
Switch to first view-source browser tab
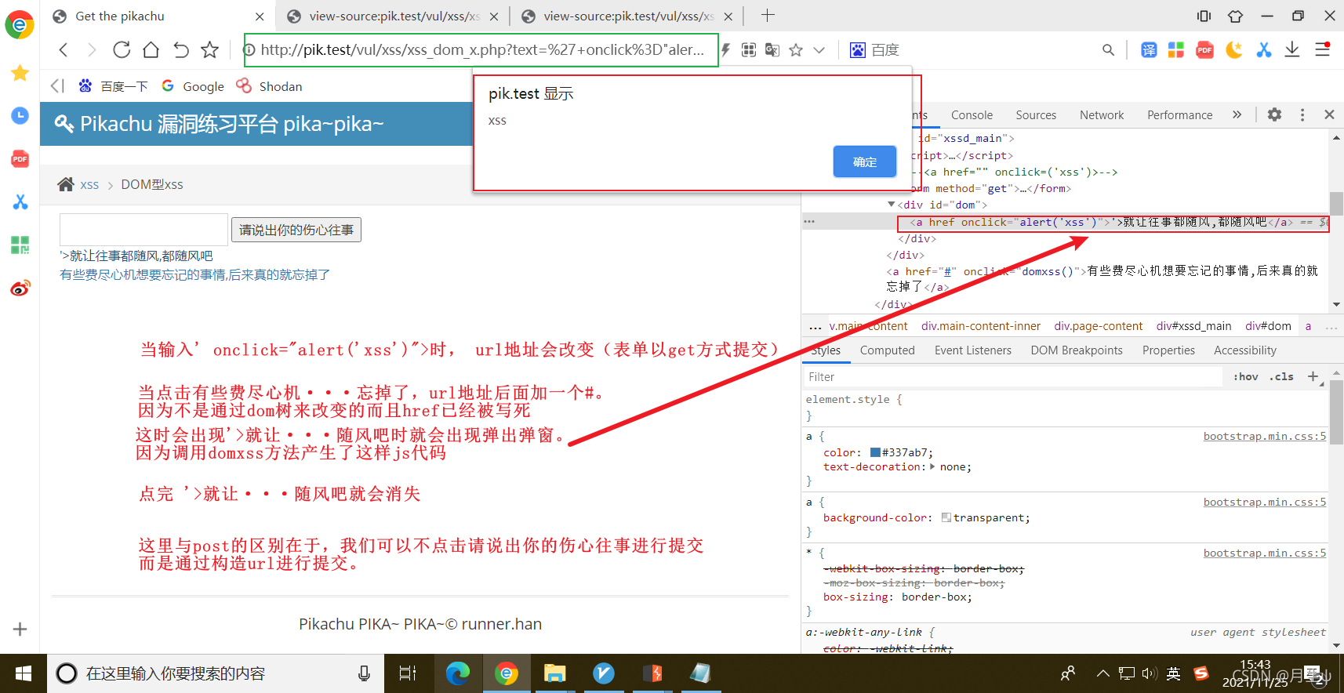pyautogui.click(x=392, y=16)
